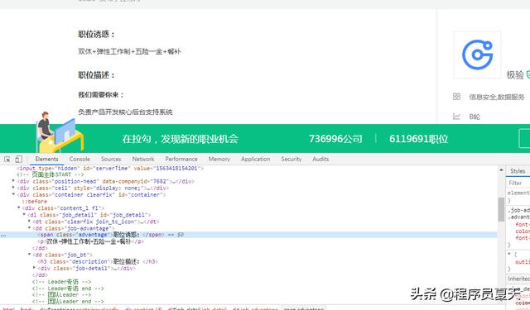Click the chart icon beside B轮
The image size is (530, 310).
pyautogui.click(x=456, y=117)
